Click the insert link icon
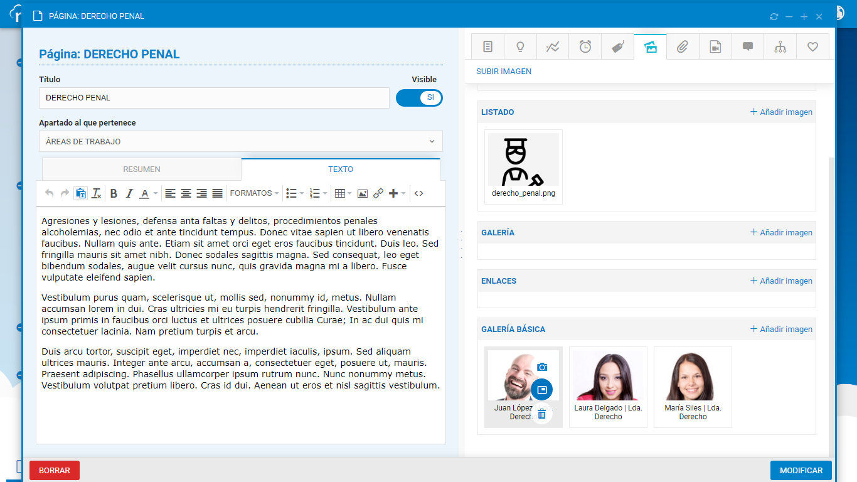The width and height of the screenshot is (857, 482). click(x=378, y=193)
